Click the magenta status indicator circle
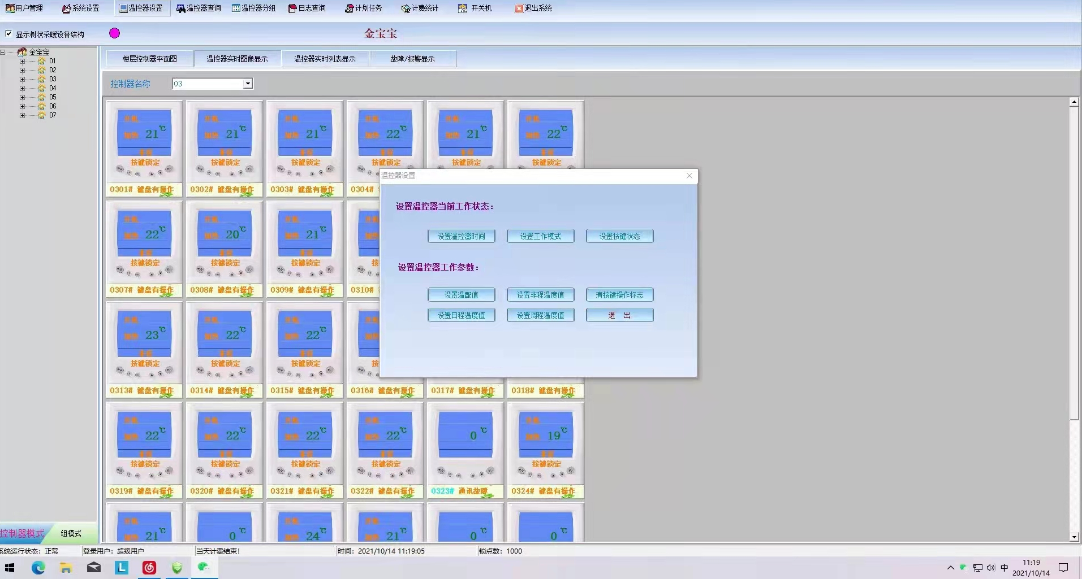 point(115,33)
